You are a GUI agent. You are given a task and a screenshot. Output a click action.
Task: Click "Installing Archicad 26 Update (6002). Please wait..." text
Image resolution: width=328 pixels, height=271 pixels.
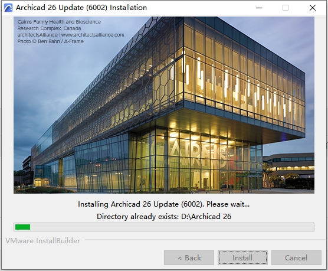point(164,204)
